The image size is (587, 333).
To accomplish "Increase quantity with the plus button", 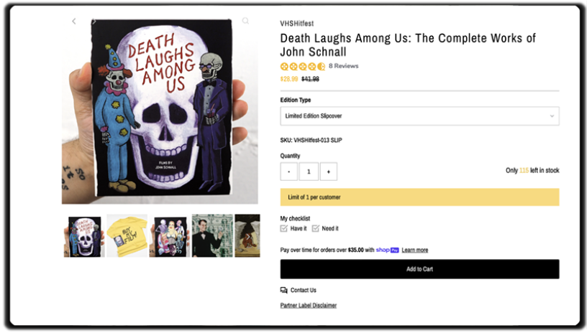I will [x=328, y=171].
